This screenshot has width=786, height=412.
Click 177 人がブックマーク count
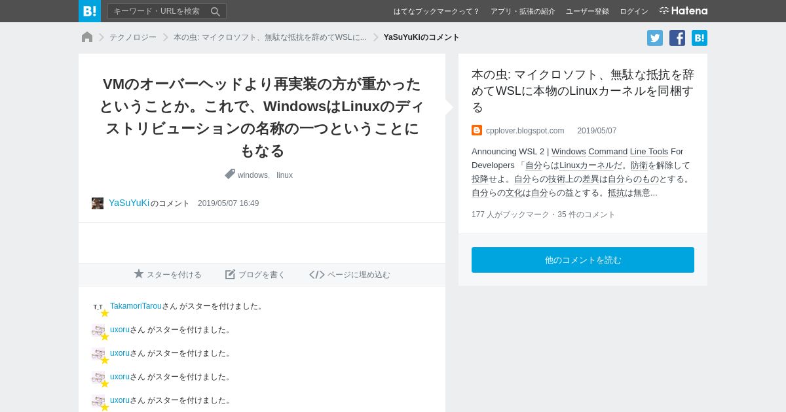pyautogui.click(x=510, y=215)
